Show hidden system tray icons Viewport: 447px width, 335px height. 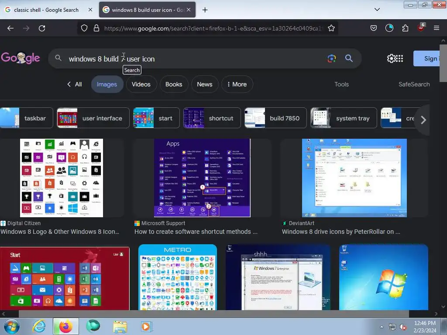pos(382,327)
